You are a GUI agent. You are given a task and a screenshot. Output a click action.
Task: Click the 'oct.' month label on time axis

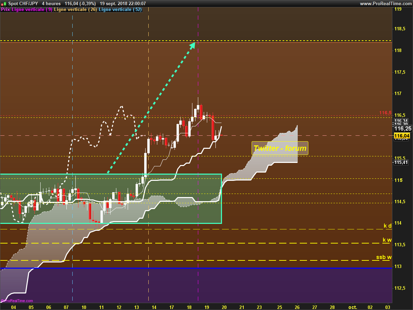click(353, 307)
